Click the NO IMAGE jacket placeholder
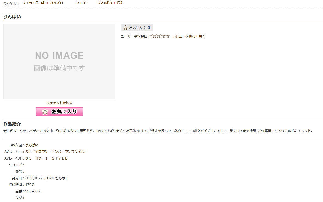The image size is (323, 202). pyautogui.click(x=59, y=61)
